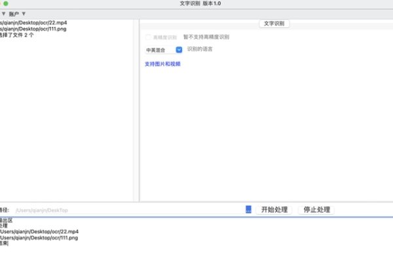Click the 开始处理 button
393x262 pixels.
click(274, 210)
